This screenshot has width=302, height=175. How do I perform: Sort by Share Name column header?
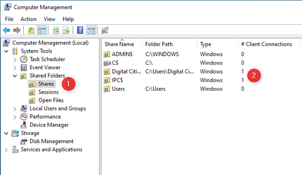click(122, 44)
